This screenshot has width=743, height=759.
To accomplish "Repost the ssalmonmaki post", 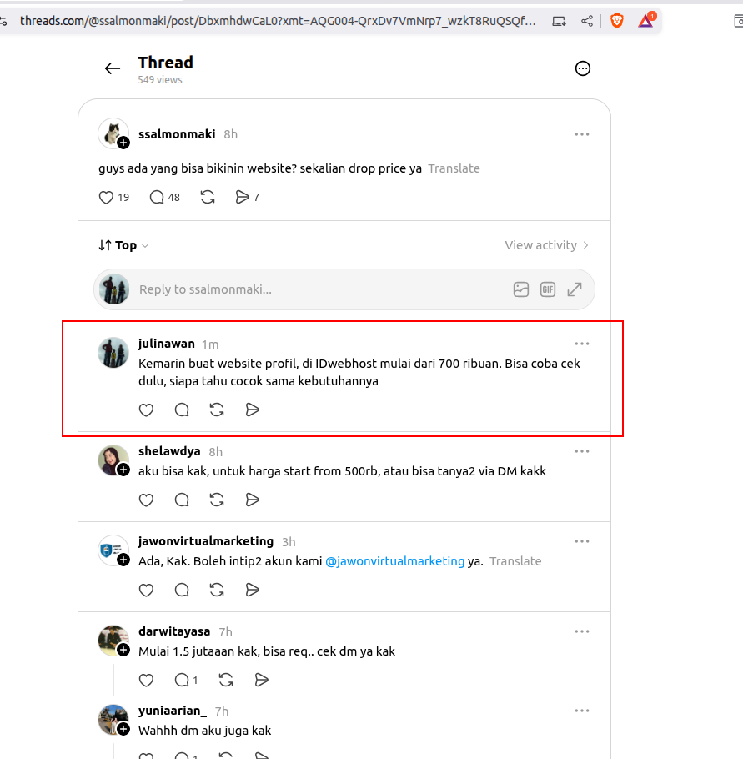I will pos(208,198).
